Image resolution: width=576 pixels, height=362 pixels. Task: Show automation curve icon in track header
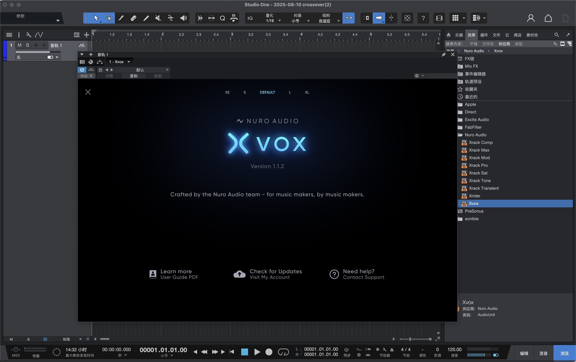[39, 35]
